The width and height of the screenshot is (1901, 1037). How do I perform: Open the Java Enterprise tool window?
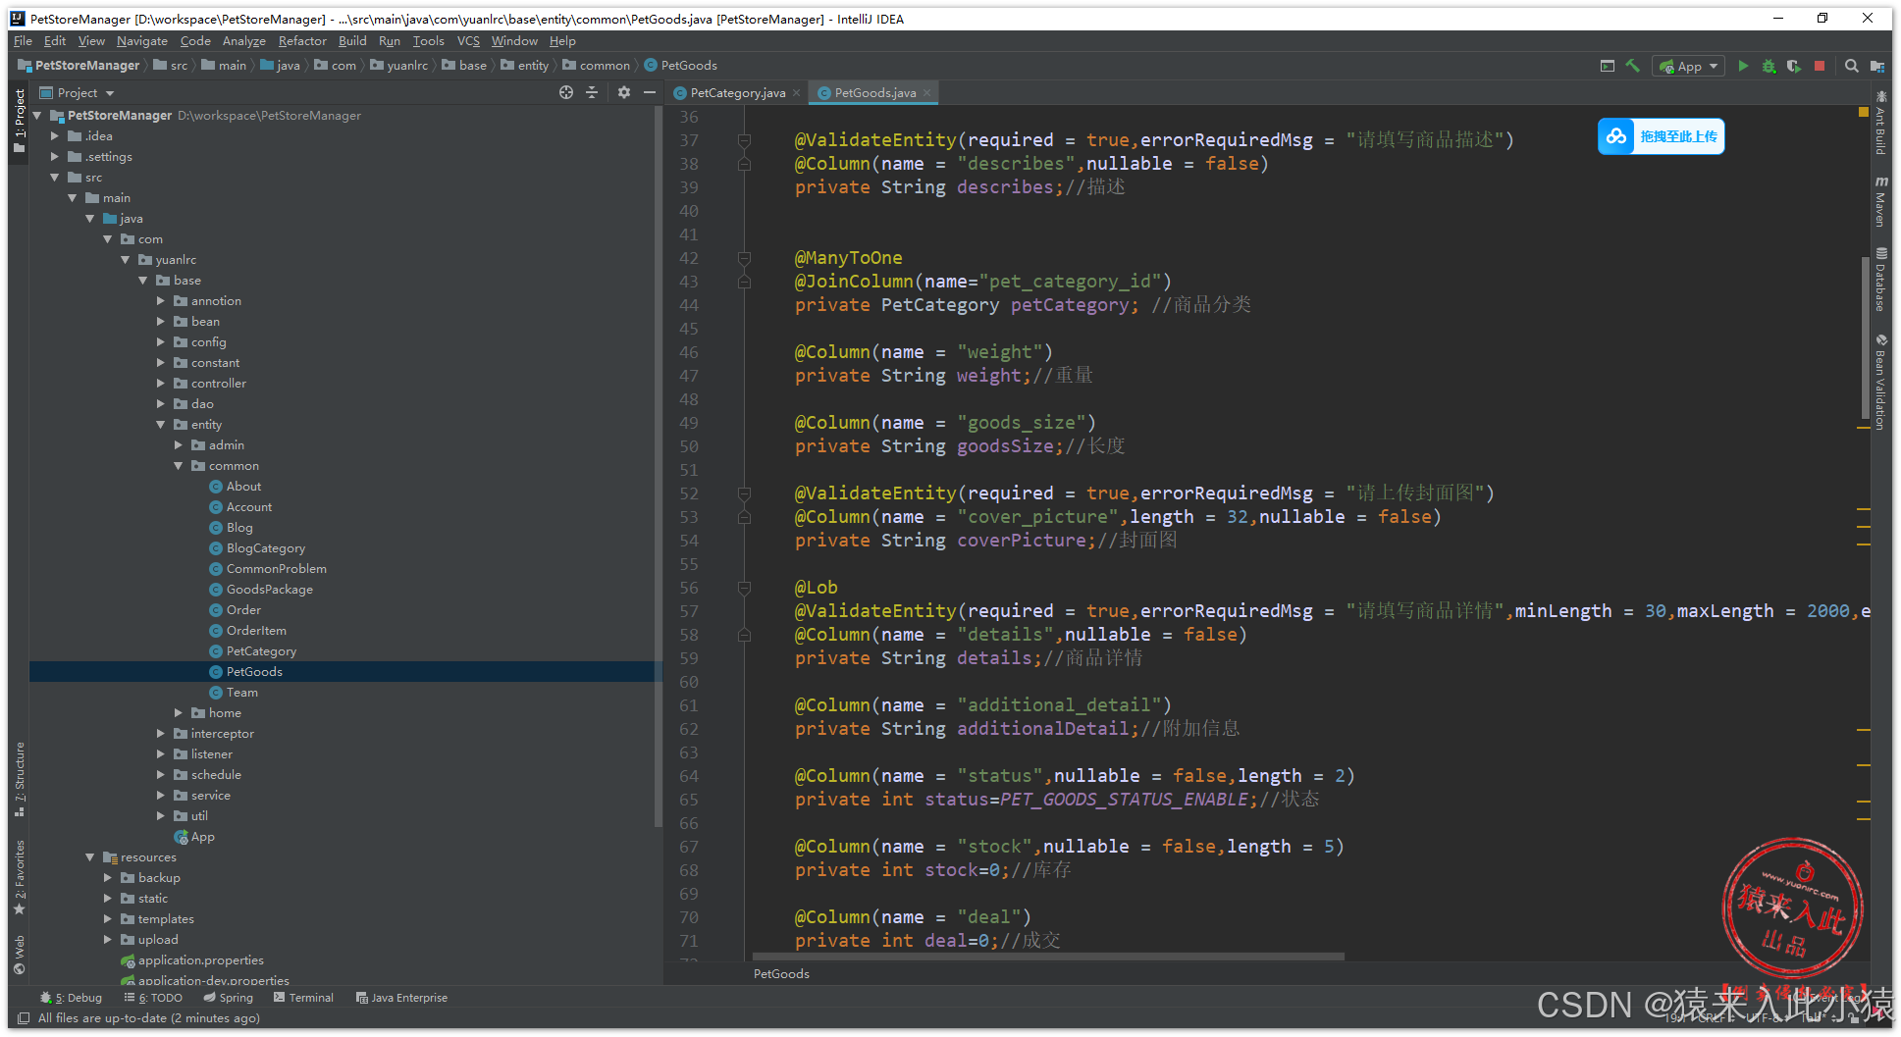click(401, 998)
